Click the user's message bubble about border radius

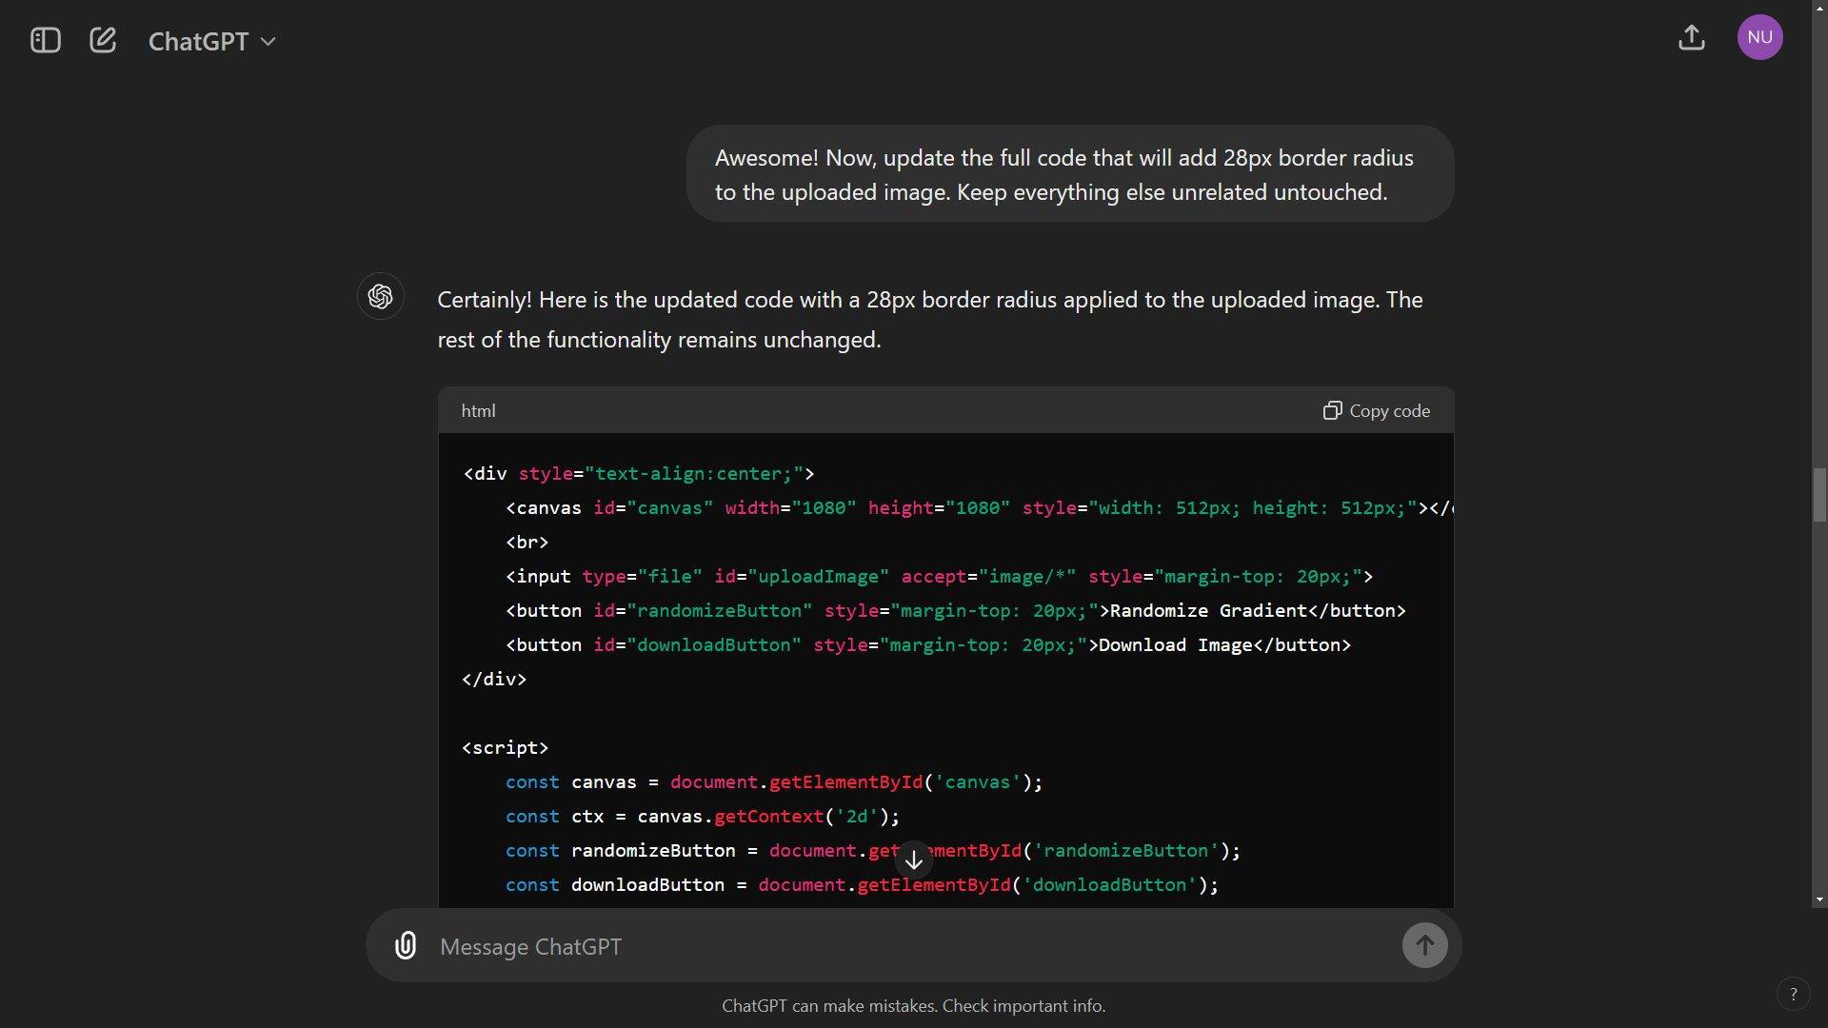coord(1068,173)
